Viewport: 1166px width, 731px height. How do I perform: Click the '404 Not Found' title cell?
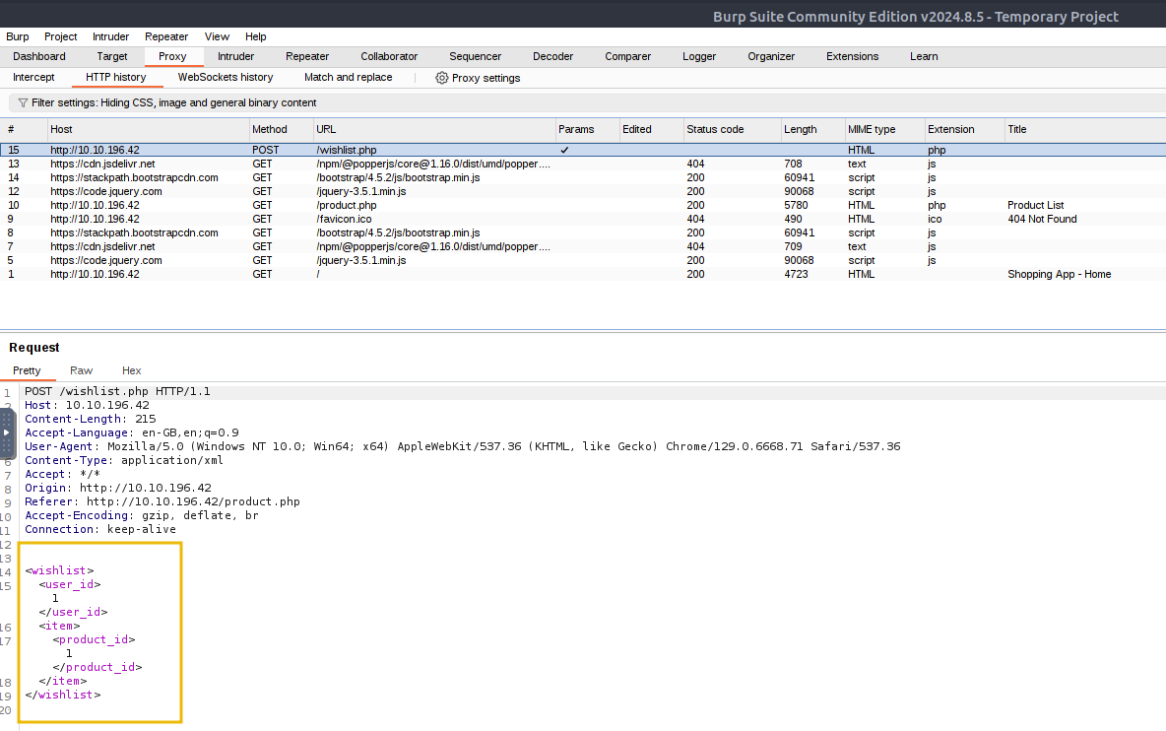click(1042, 219)
